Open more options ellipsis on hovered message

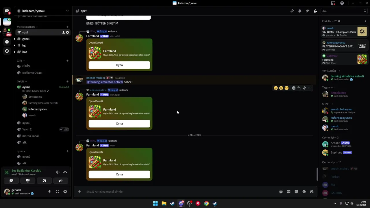310,88
